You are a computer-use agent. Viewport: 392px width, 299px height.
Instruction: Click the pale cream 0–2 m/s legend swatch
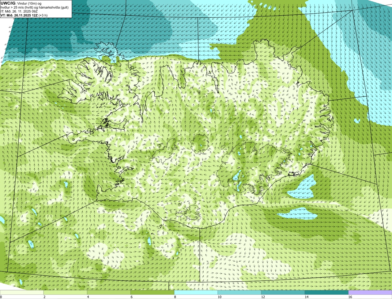(x=22, y=292)
